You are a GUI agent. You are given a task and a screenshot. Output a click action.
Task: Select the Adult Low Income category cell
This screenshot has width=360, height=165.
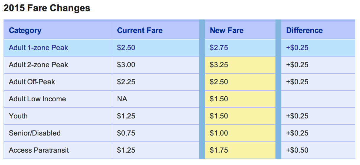(x=58, y=99)
